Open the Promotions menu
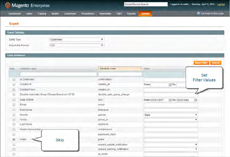 tap(88, 14)
